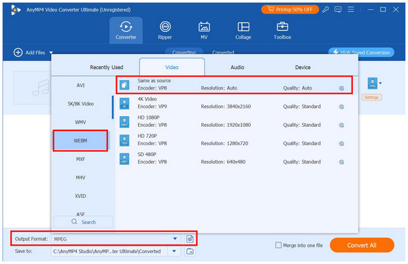The height and width of the screenshot is (264, 408).
Task: Open the Converter module
Action: (x=126, y=31)
